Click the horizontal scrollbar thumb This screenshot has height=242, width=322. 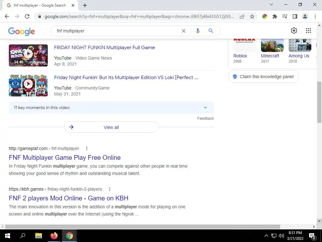143,227
